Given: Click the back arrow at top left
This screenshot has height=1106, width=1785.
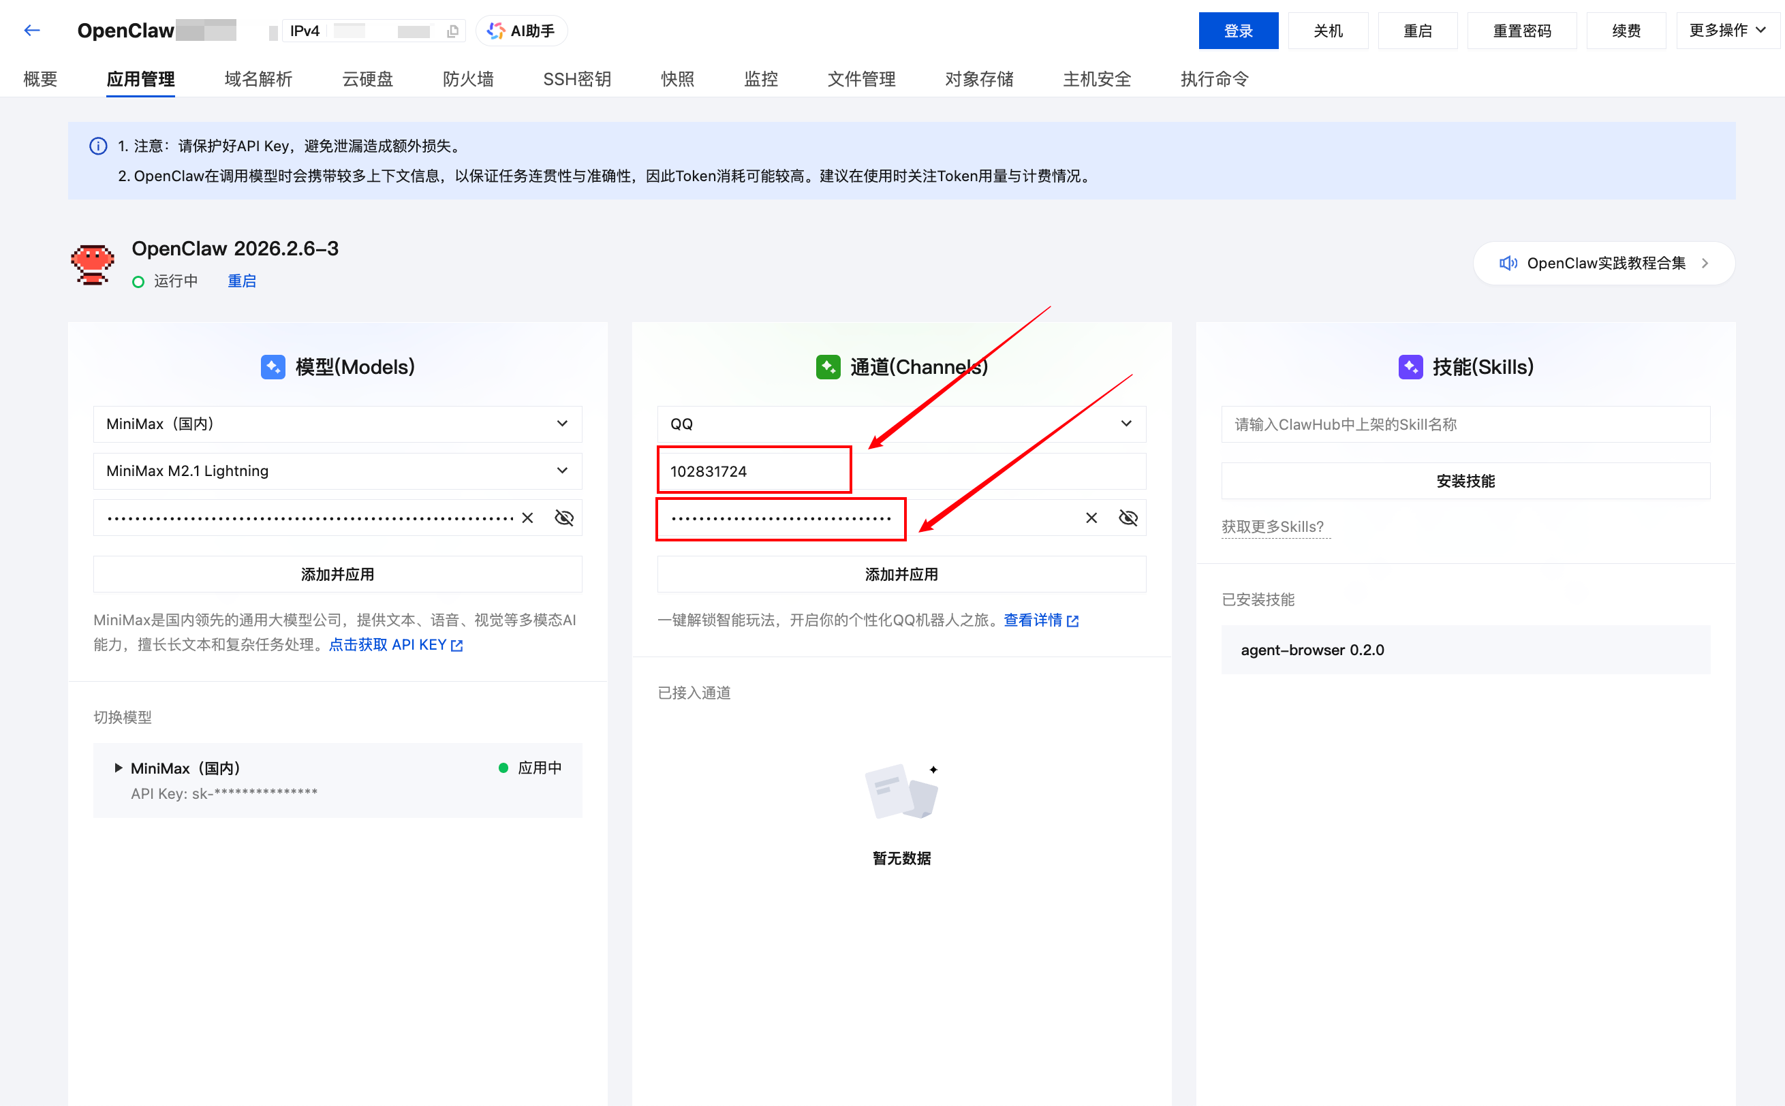Looking at the screenshot, I should tap(31, 30).
